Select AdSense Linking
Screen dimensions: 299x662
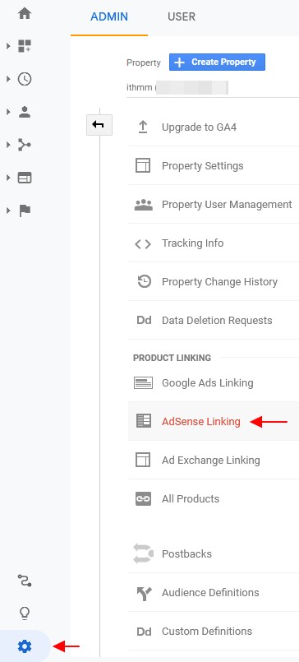[201, 421]
